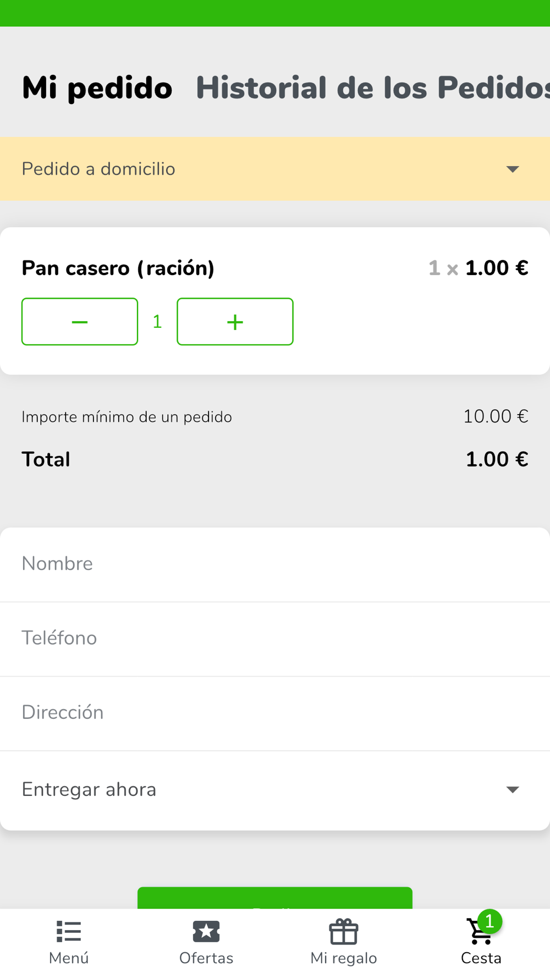The image size is (550, 978).
Task: Click the arrow beside Pedido a domicilio
Action: click(x=513, y=169)
